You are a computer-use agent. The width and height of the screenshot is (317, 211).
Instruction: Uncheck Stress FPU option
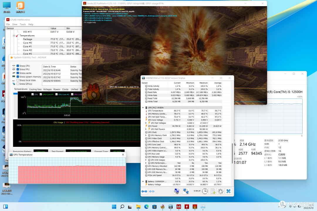point(18,69)
